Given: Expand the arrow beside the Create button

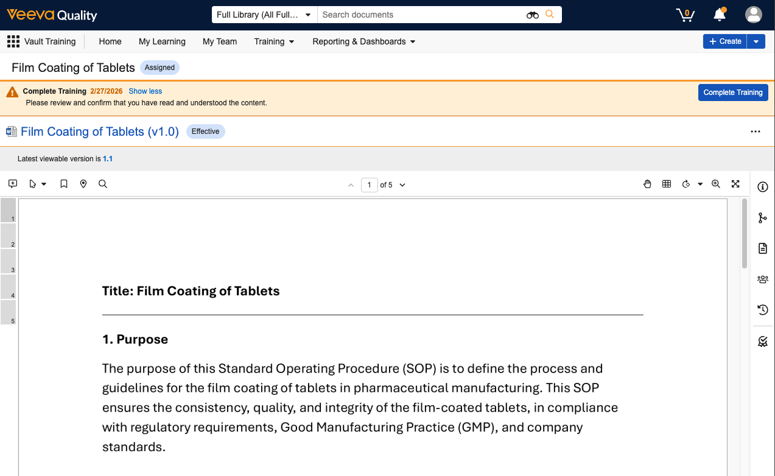Looking at the screenshot, I should (756, 41).
